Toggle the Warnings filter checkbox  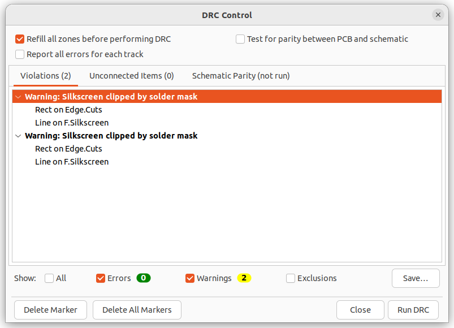(190, 278)
